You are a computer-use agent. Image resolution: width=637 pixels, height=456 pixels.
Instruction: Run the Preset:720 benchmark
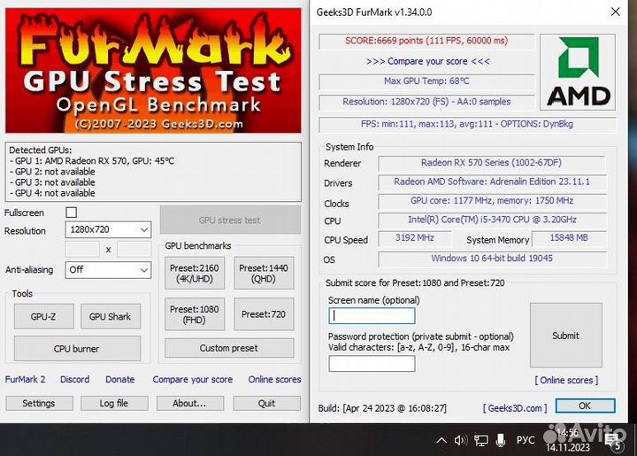coord(264,314)
